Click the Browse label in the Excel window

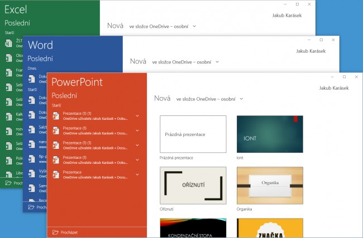point(18,183)
